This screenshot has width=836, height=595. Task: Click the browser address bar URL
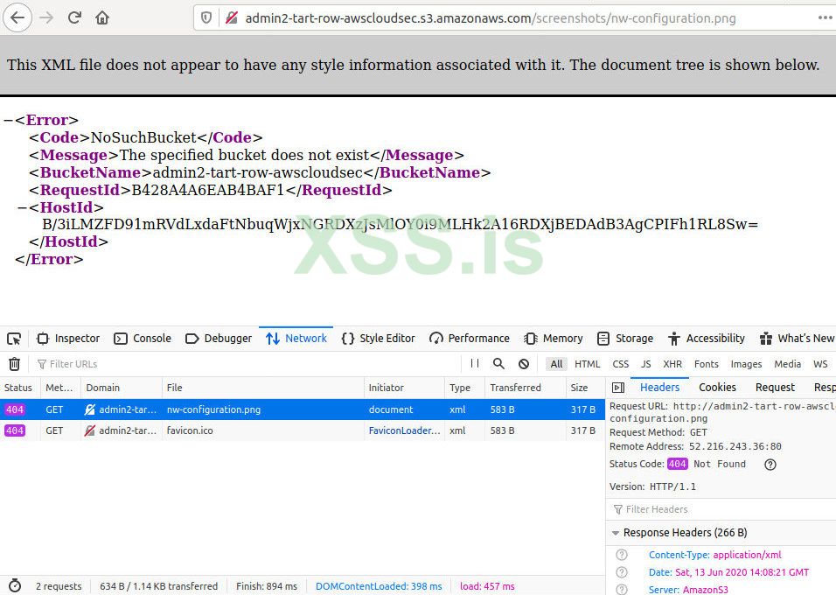[491, 18]
